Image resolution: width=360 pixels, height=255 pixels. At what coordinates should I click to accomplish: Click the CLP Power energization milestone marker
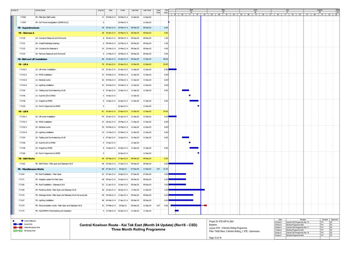[169, 22]
